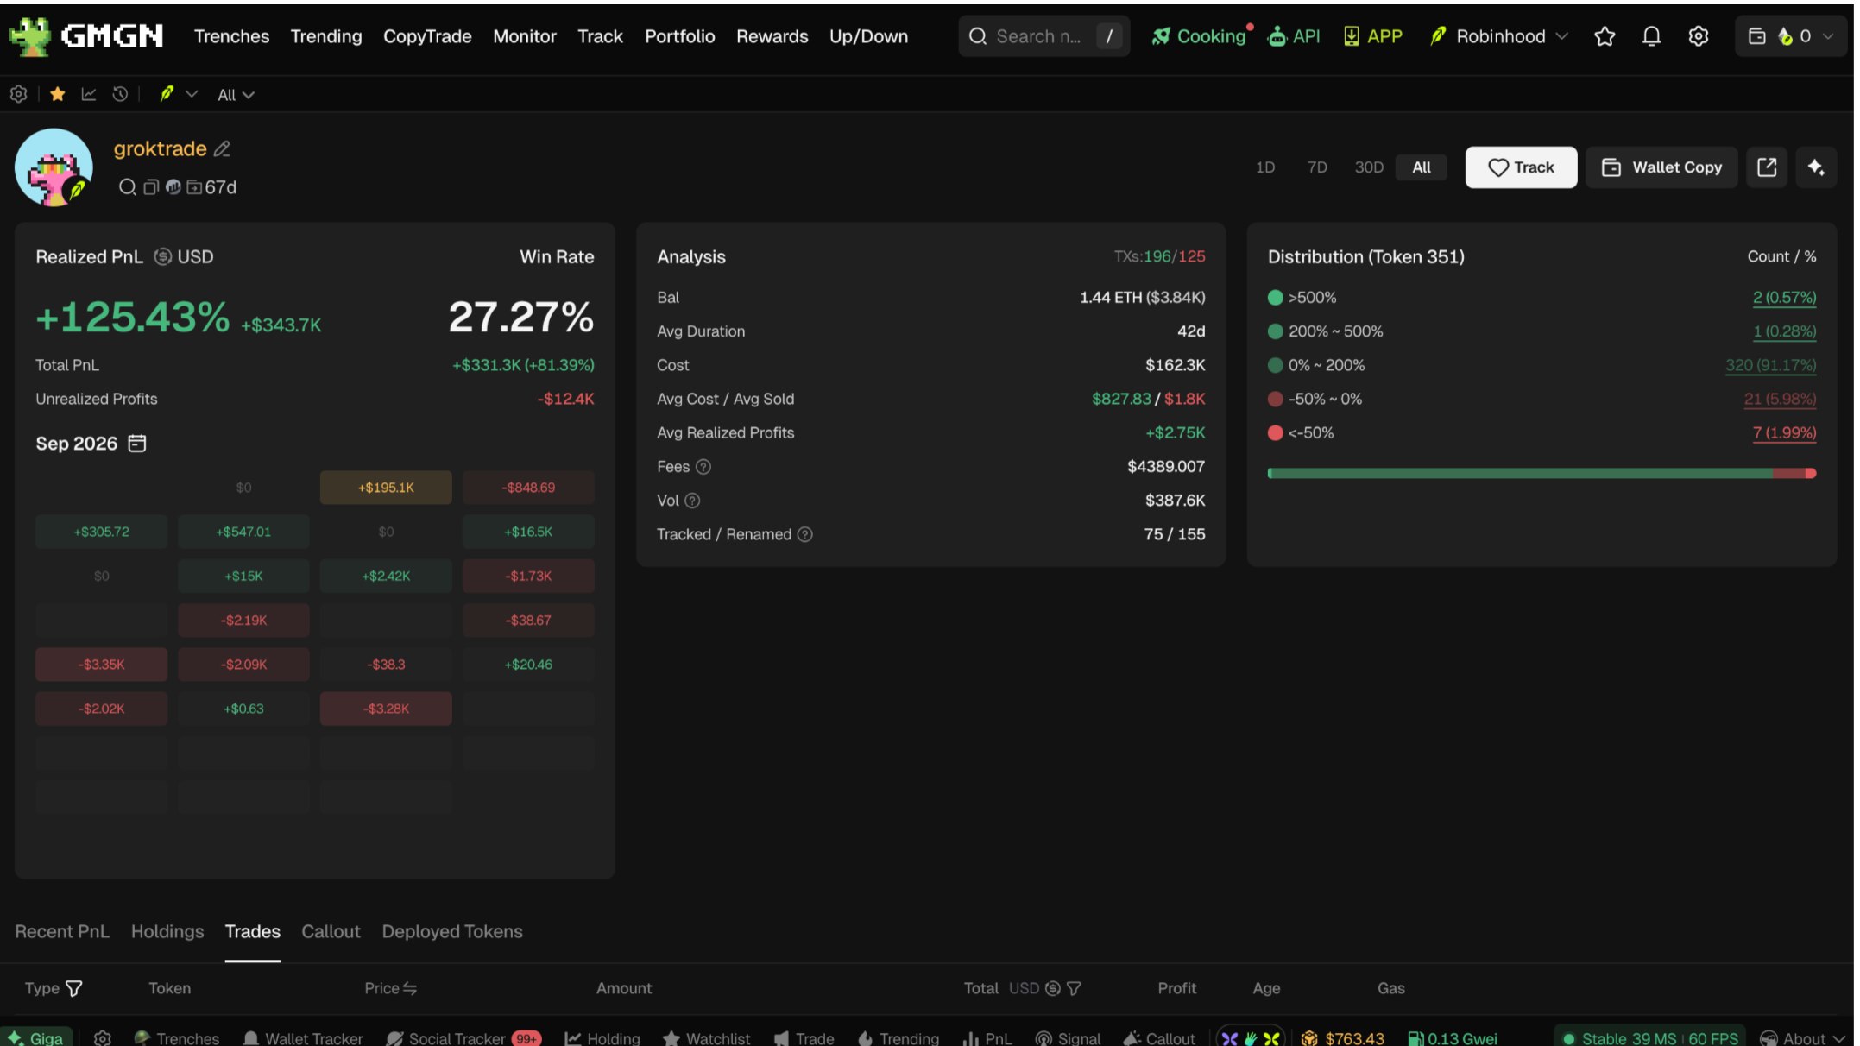1860x1046 pixels.
Task: Open the settings gear in the sub-toolbar
Action: (x=18, y=95)
